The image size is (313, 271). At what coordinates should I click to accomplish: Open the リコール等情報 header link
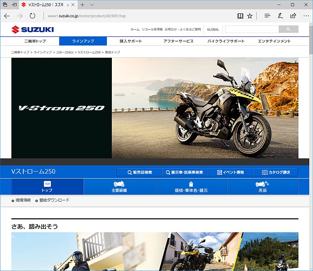152,29
